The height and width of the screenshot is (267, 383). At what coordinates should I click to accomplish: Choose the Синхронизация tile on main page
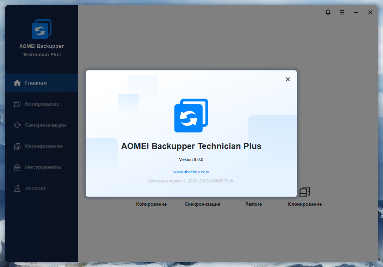[203, 204]
